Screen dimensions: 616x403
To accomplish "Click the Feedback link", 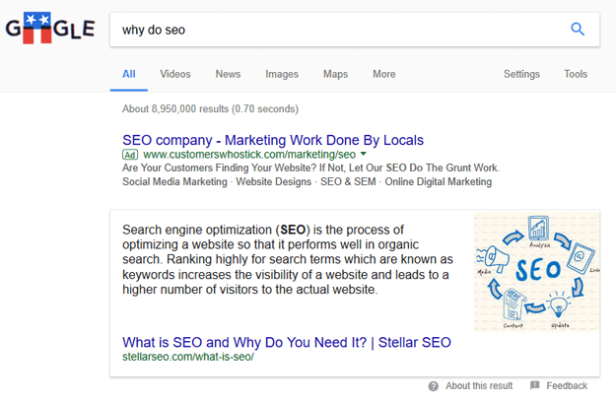I will point(567,386).
